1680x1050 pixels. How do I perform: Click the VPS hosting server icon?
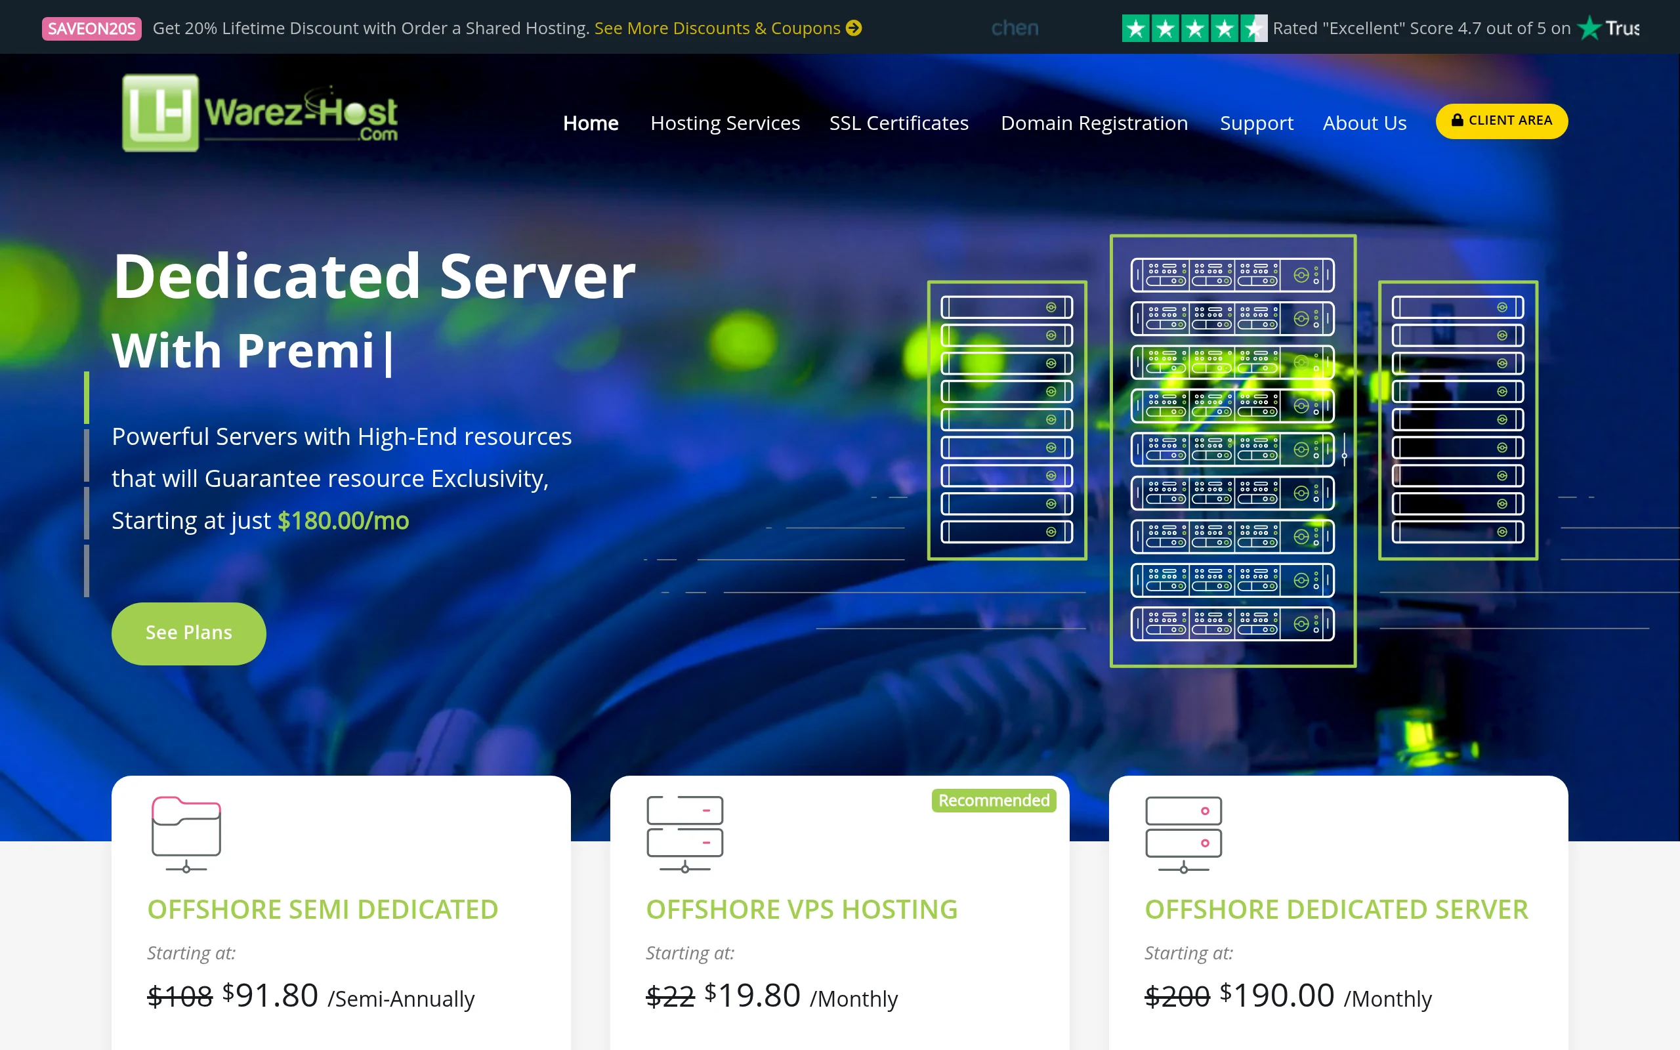pyautogui.click(x=684, y=834)
